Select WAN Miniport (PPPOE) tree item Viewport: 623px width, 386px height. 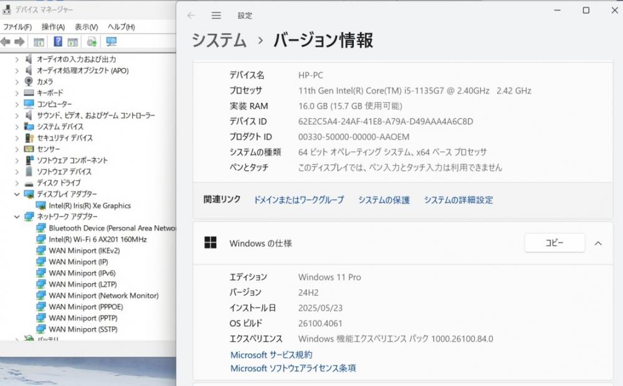[x=86, y=307]
